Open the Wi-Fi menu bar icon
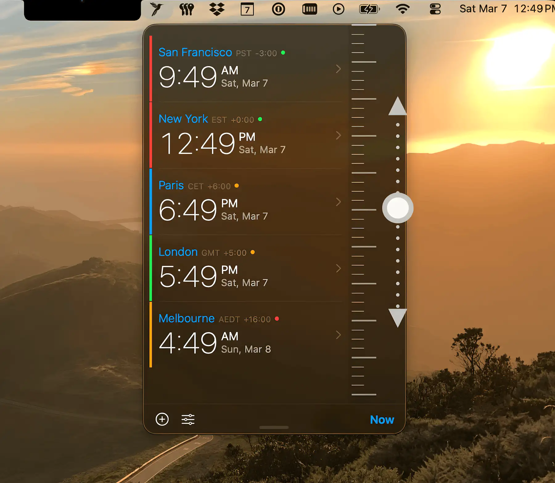The width and height of the screenshot is (555, 483). click(x=402, y=9)
